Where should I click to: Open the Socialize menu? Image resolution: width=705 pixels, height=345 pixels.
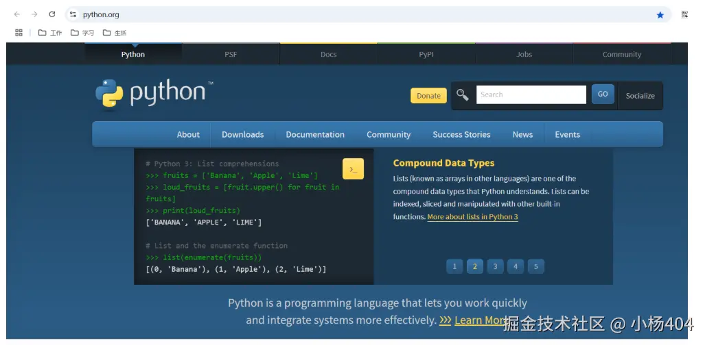640,96
